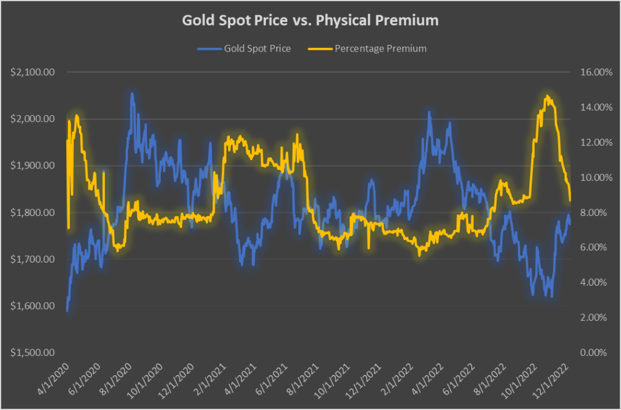Click the chart title 'Gold Spot Price vs. Physical Premium'
The image size is (621, 410).
(310, 20)
